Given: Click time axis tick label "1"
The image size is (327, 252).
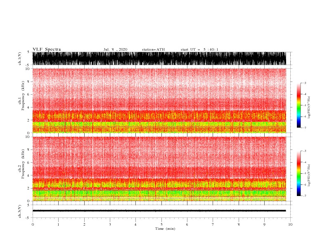Looking at the screenshot, I should click(x=58, y=224).
